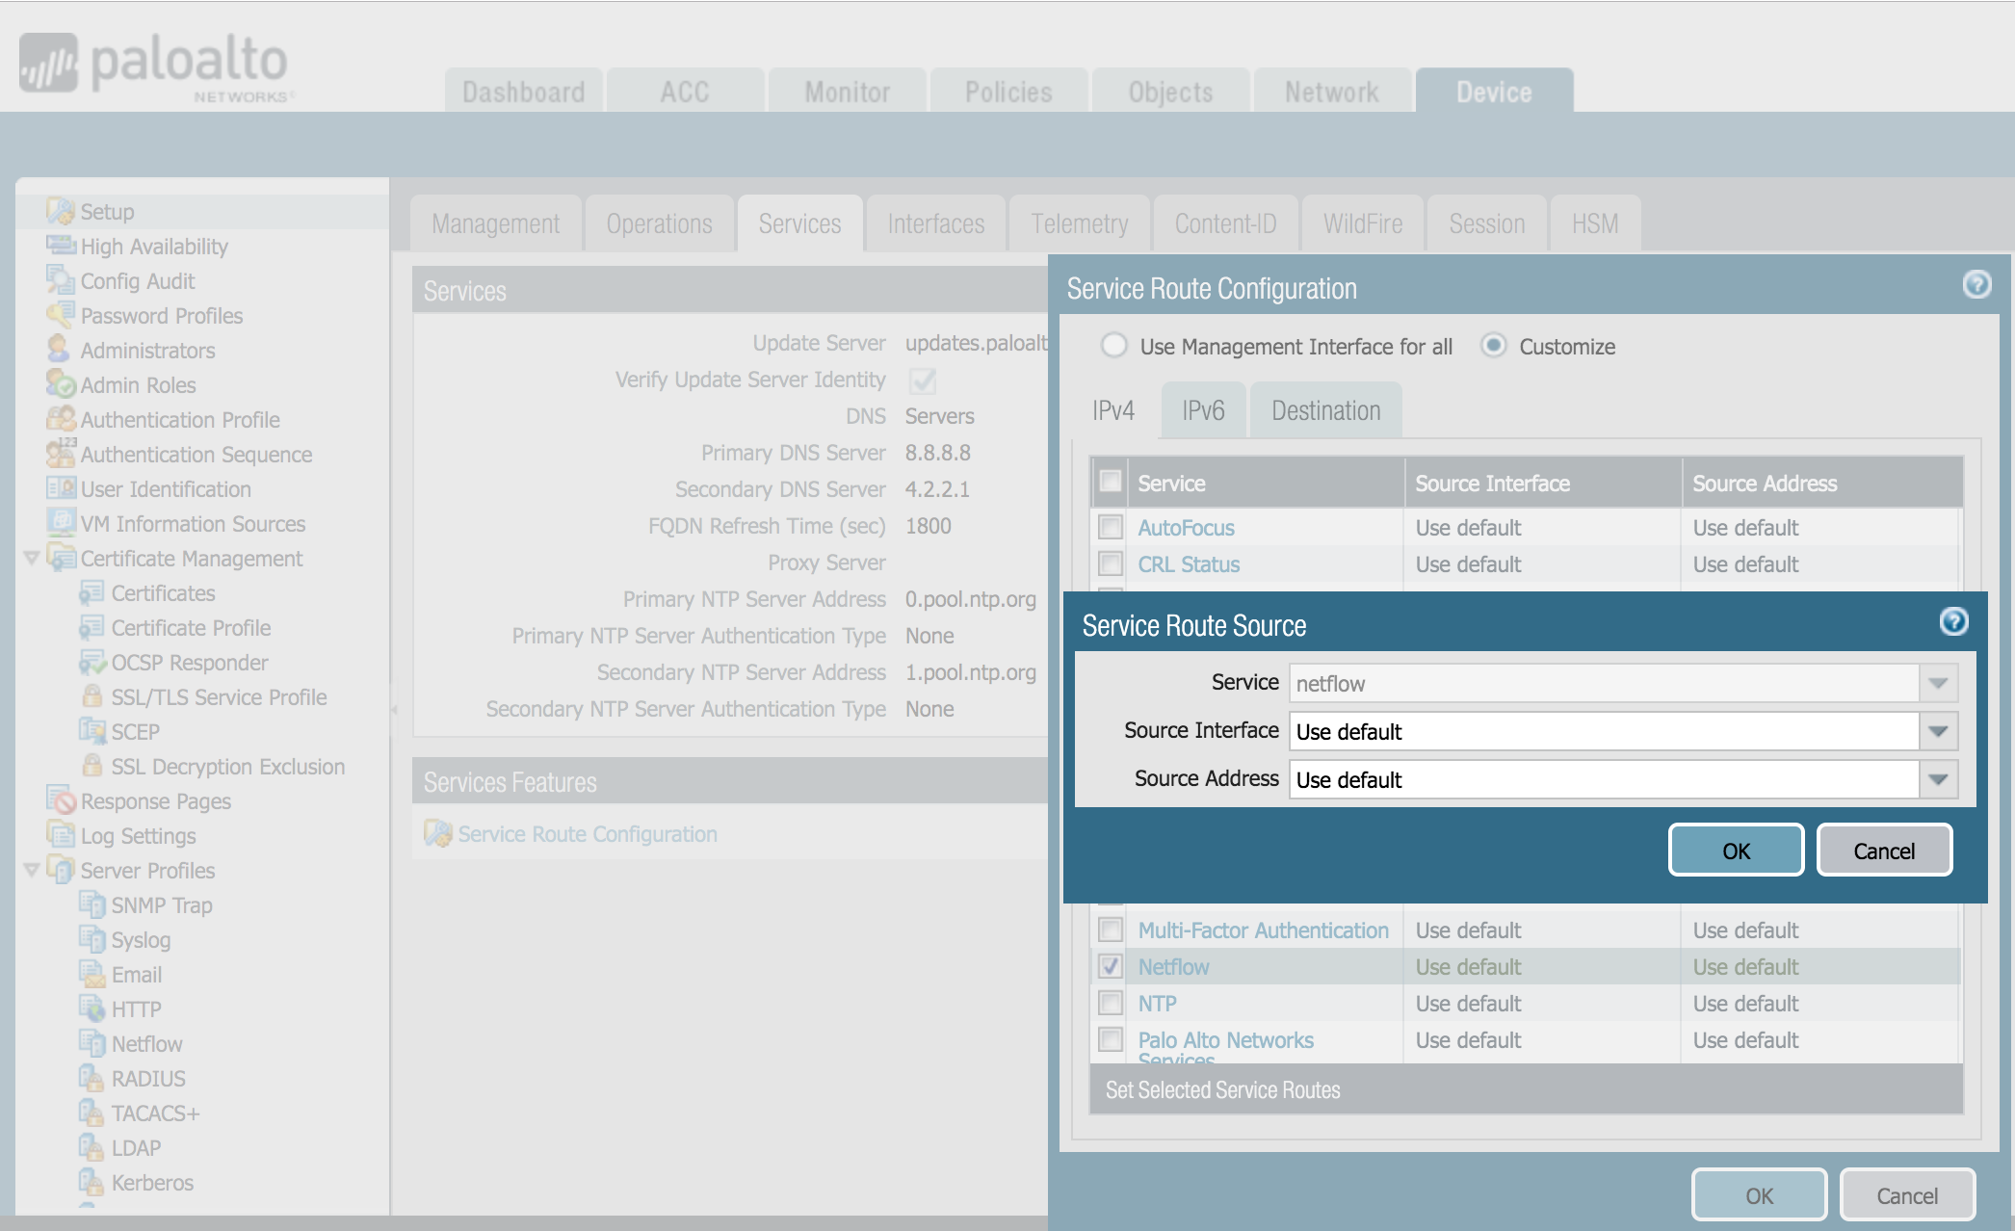Click the Syslog server profile icon

(92, 939)
